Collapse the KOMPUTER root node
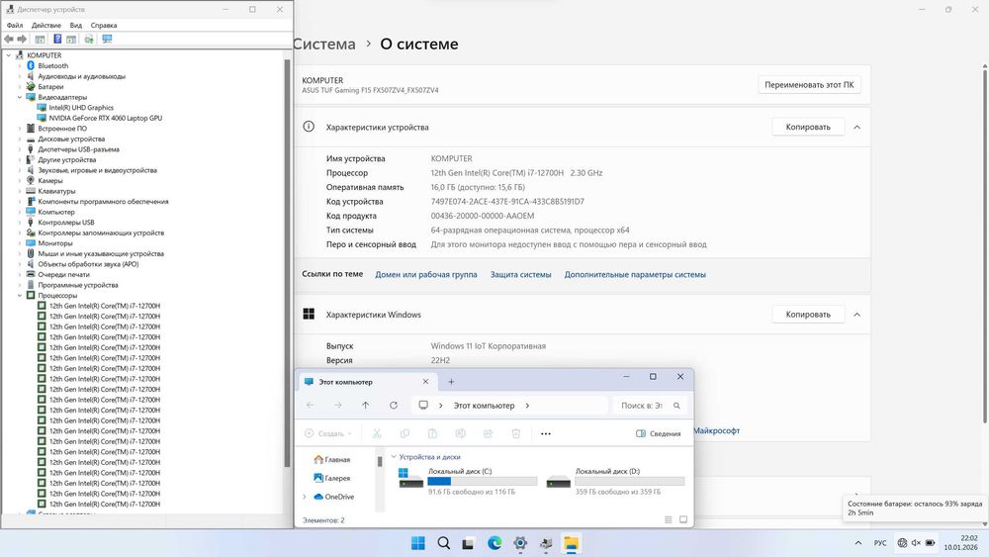The width and height of the screenshot is (989, 557). click(x=9, y=55)
